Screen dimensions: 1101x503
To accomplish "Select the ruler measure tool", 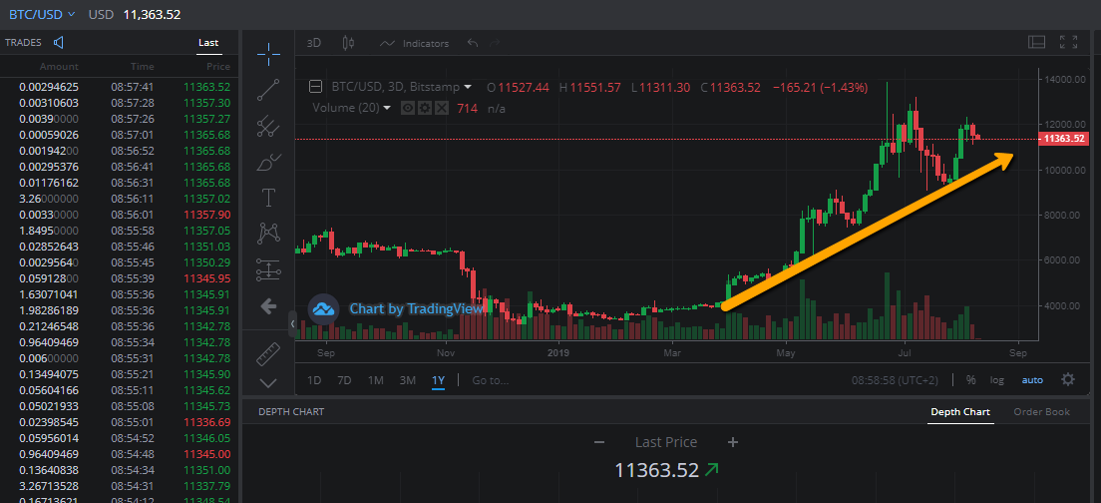I will tap(268, 354).
